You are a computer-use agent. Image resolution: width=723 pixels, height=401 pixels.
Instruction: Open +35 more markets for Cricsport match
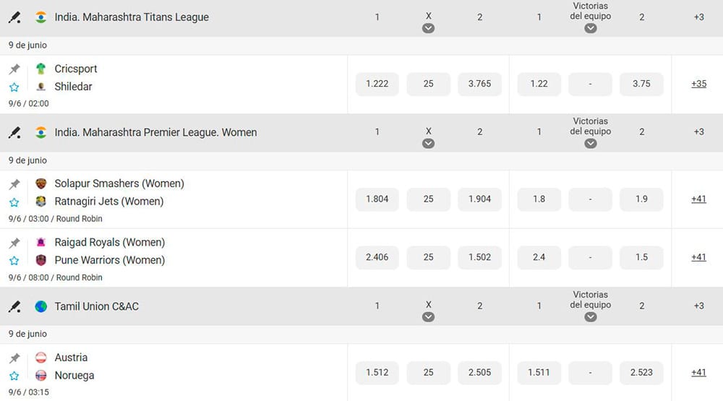[698, 84]
